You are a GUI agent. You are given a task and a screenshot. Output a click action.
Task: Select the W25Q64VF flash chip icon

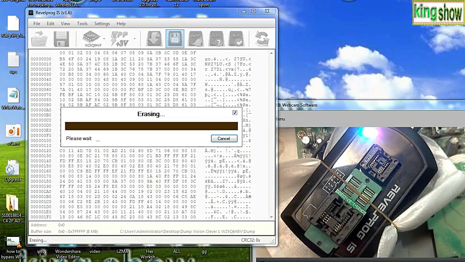point(92,39)
